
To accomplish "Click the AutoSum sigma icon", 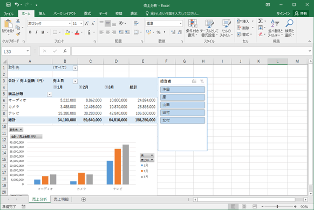I will [261, 21].
